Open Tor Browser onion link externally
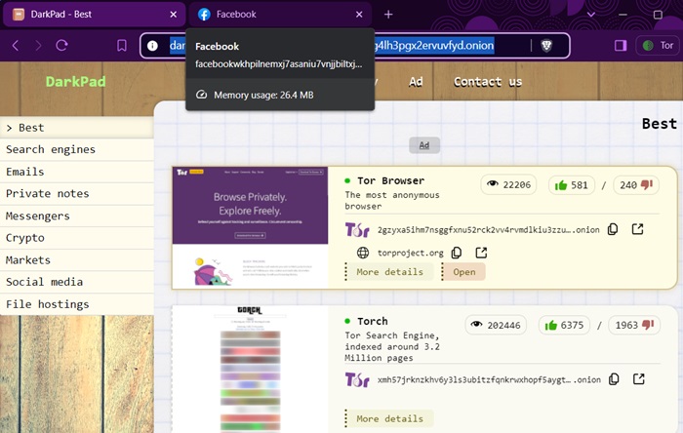 tap(637, 229)
